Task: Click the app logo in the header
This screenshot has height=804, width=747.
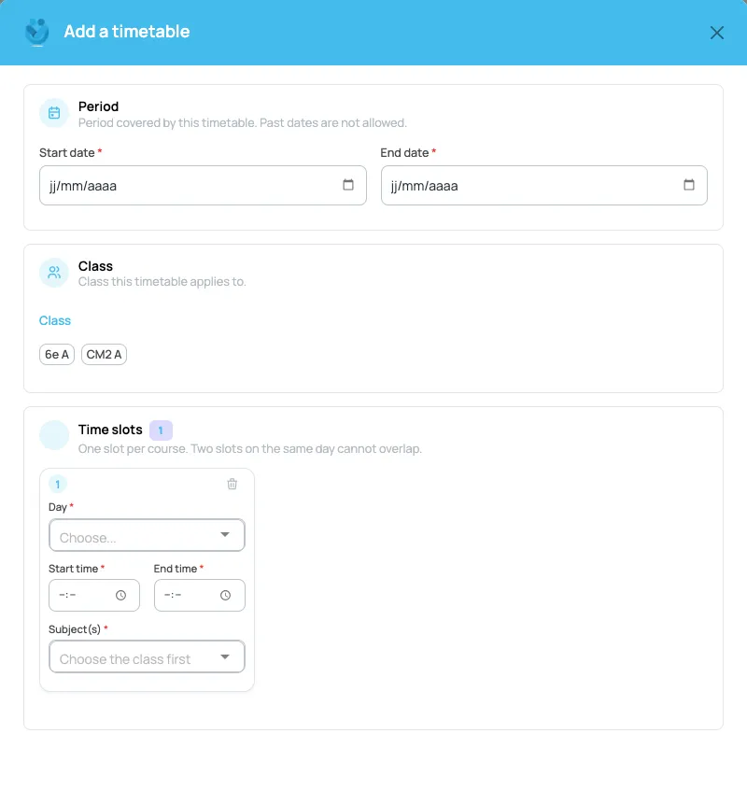Action: click(37, 33)
